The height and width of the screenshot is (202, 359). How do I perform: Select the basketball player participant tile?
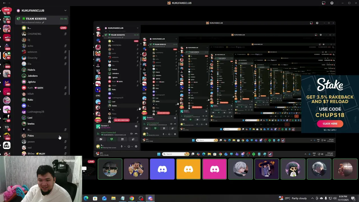(136, 169)
